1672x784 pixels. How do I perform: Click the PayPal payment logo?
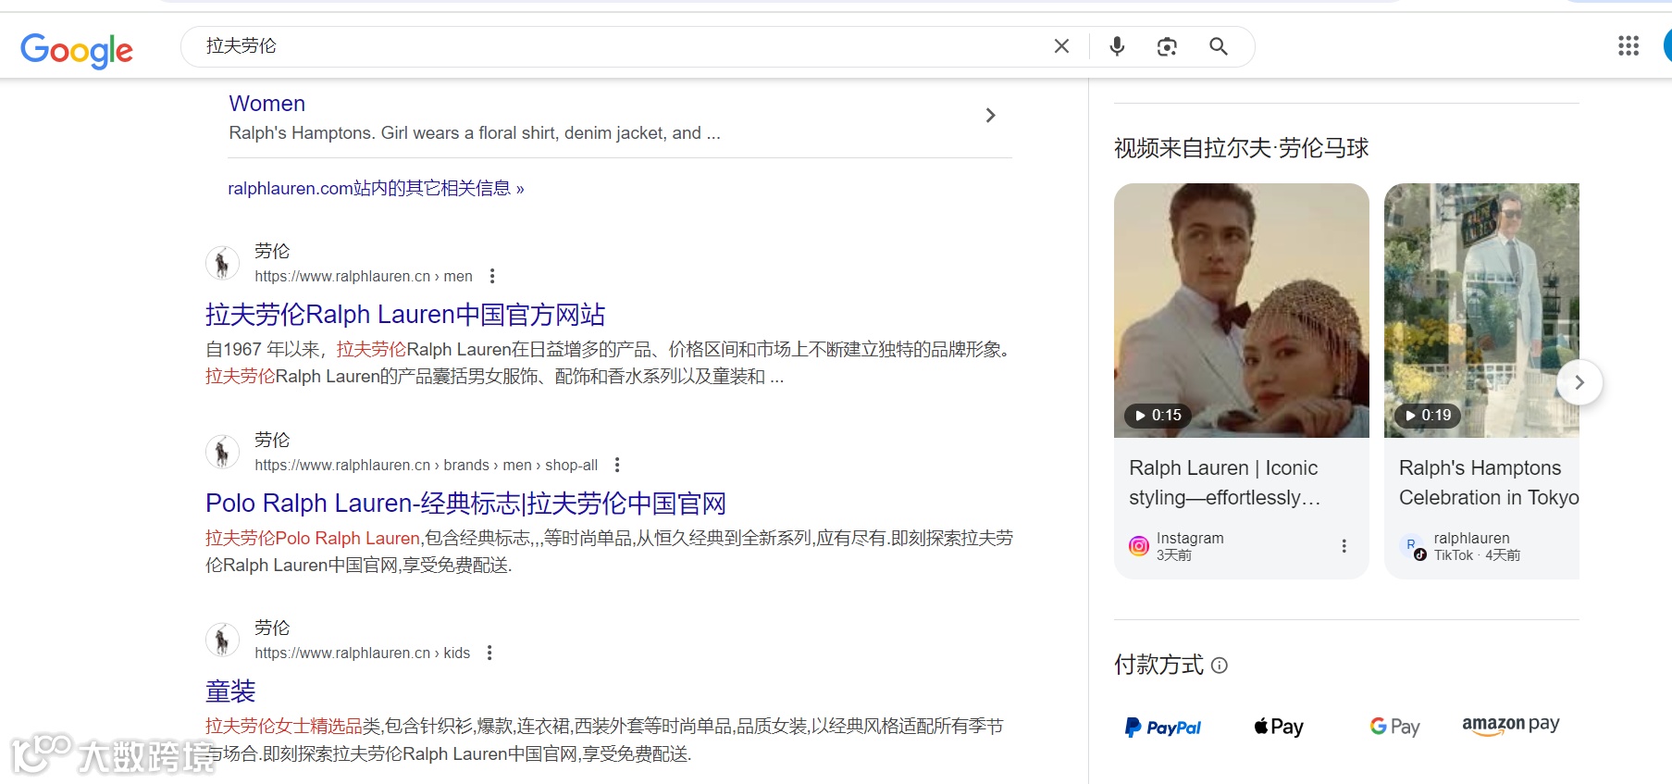1163,728
